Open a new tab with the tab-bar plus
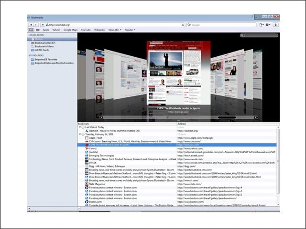306x229 pixels. (256, 17)
